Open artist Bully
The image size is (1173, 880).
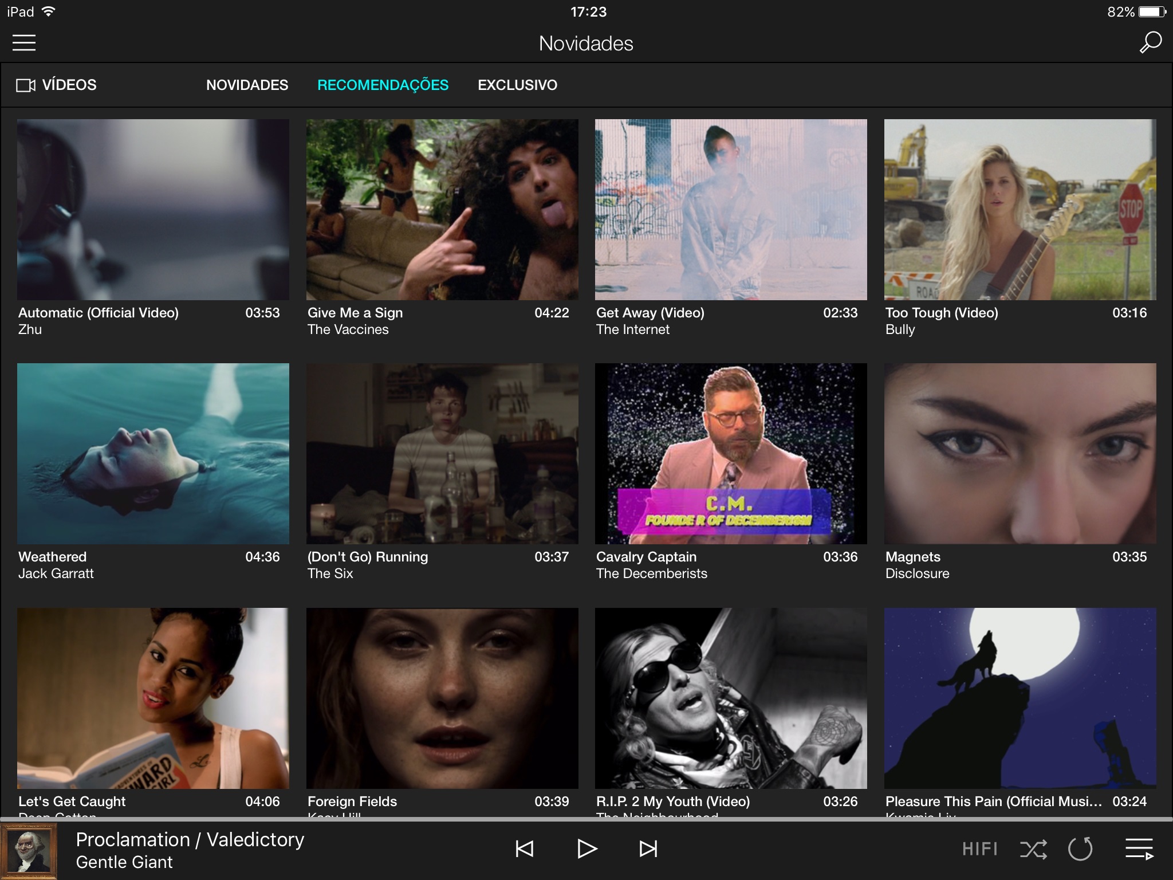pyautogui.click(x=900, y=330)
